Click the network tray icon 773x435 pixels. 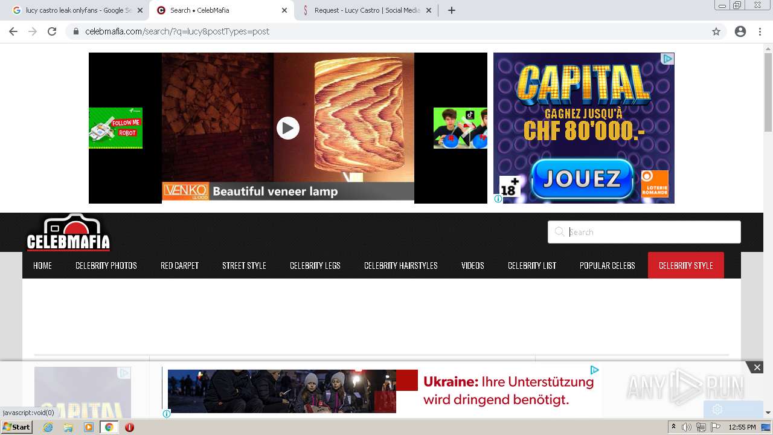pyautogui.click(x=701, y=427)
